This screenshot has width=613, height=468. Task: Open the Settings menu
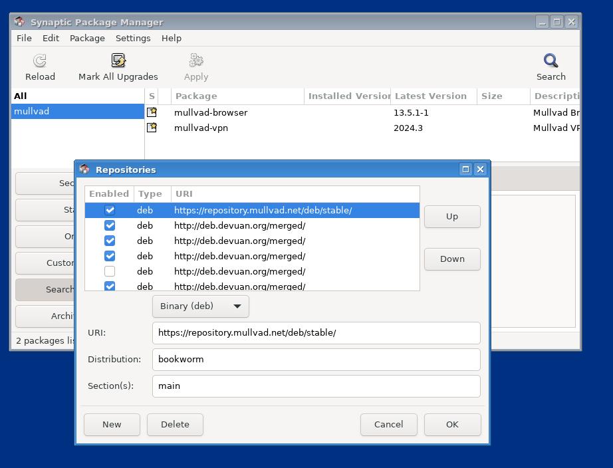[x=133, y=38]
